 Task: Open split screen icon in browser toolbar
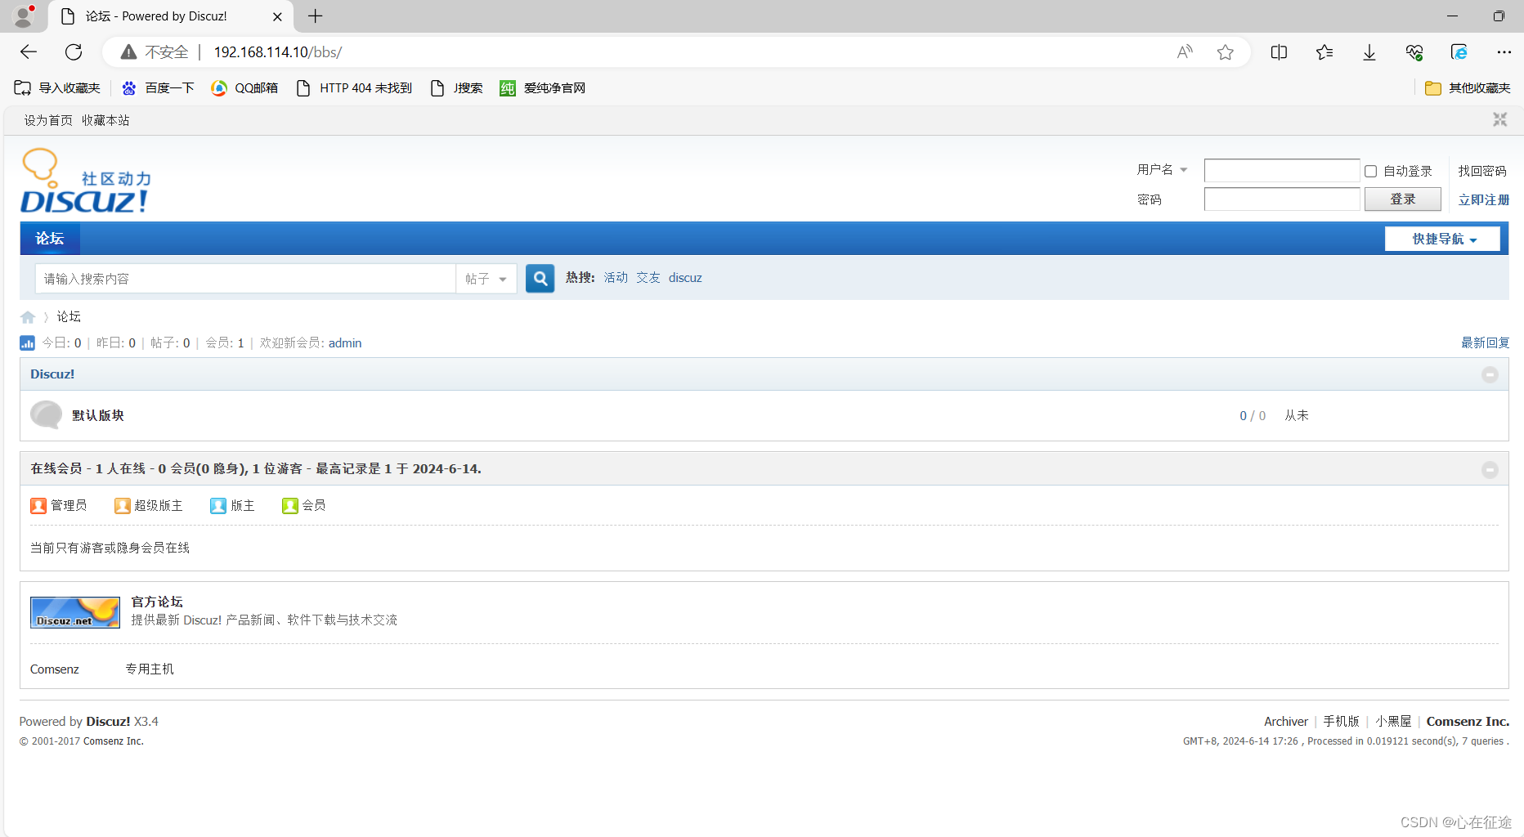pos(1280,52)
